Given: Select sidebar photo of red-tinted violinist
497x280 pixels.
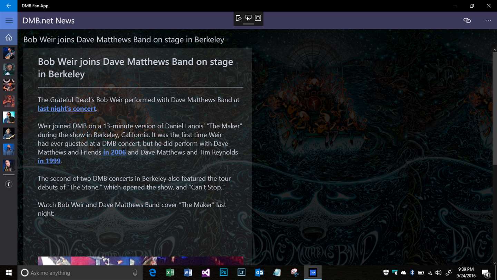Looking at the screenshot, I should pyautogui.click(x=9, y=101).
